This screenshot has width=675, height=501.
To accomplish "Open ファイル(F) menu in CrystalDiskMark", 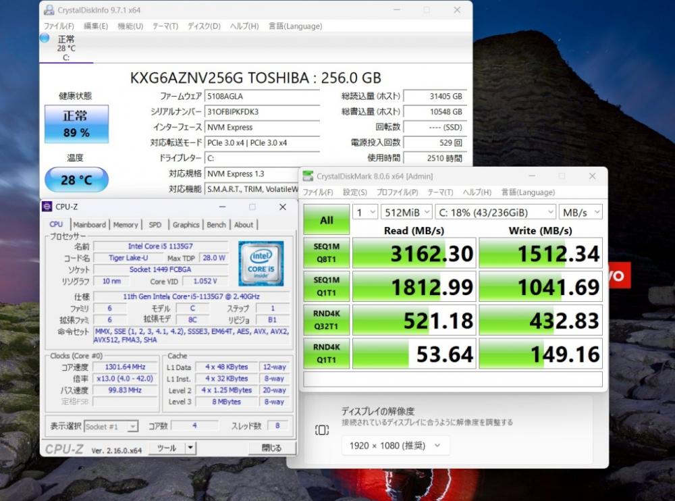I will point(318,192).
